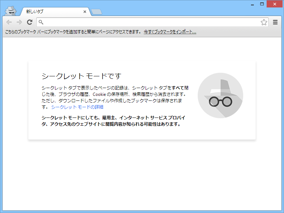Focus the address bar to type a URL
Screen dimensions: 284x213
142,22
